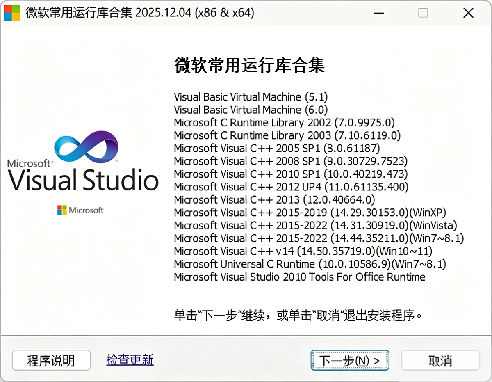
Task: Click Visual C++ 2015-2019 (WinXP) line
Action: coord(310,213)
